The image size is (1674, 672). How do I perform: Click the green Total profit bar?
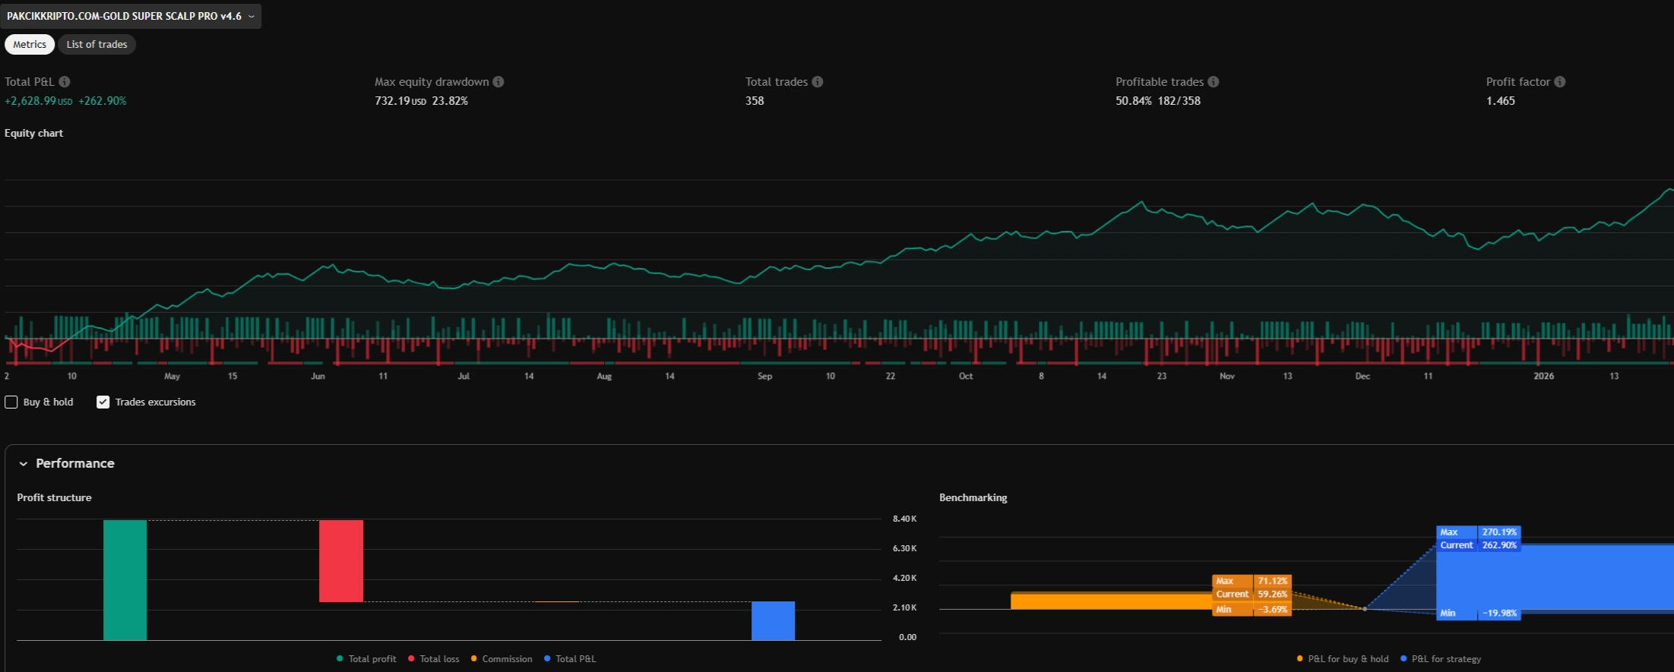coord(125,579)
